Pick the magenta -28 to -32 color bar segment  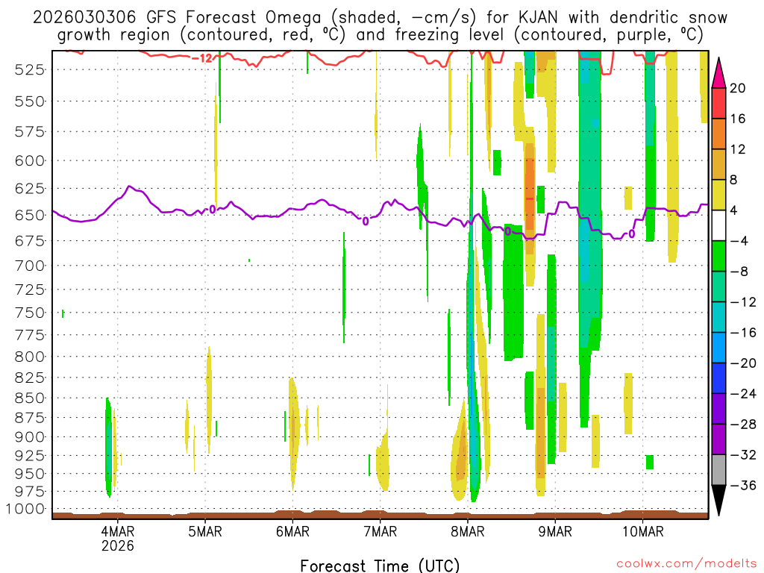pos(718,439)
